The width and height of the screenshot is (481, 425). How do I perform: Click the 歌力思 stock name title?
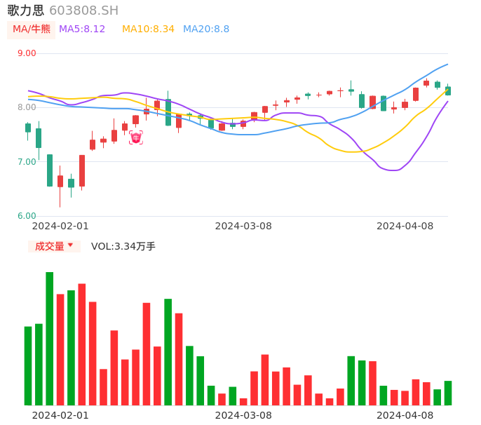click(26, 11)
